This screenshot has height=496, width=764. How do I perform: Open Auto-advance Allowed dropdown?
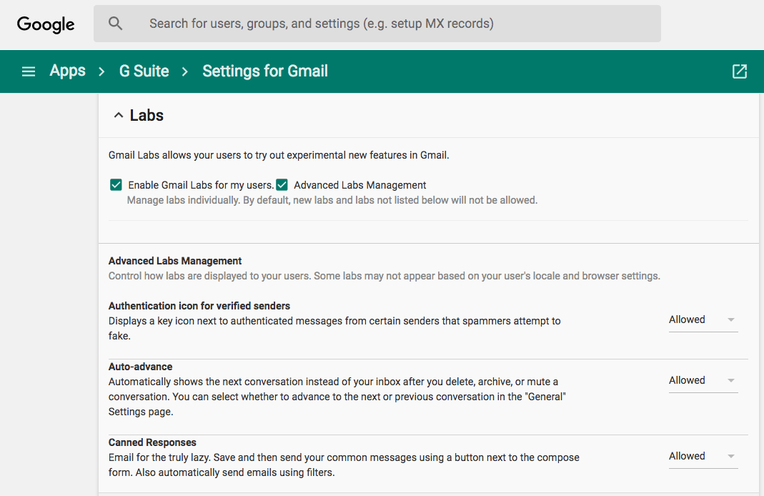click(703, 380)
